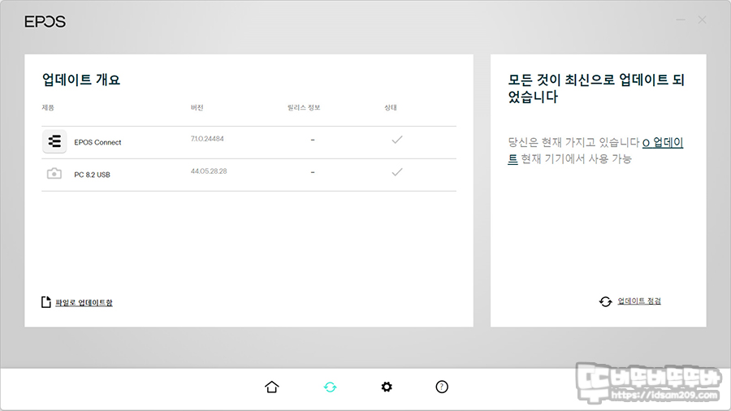Select the EPOS Connect row name
731x411 pixels.
[x=97, y=142]
